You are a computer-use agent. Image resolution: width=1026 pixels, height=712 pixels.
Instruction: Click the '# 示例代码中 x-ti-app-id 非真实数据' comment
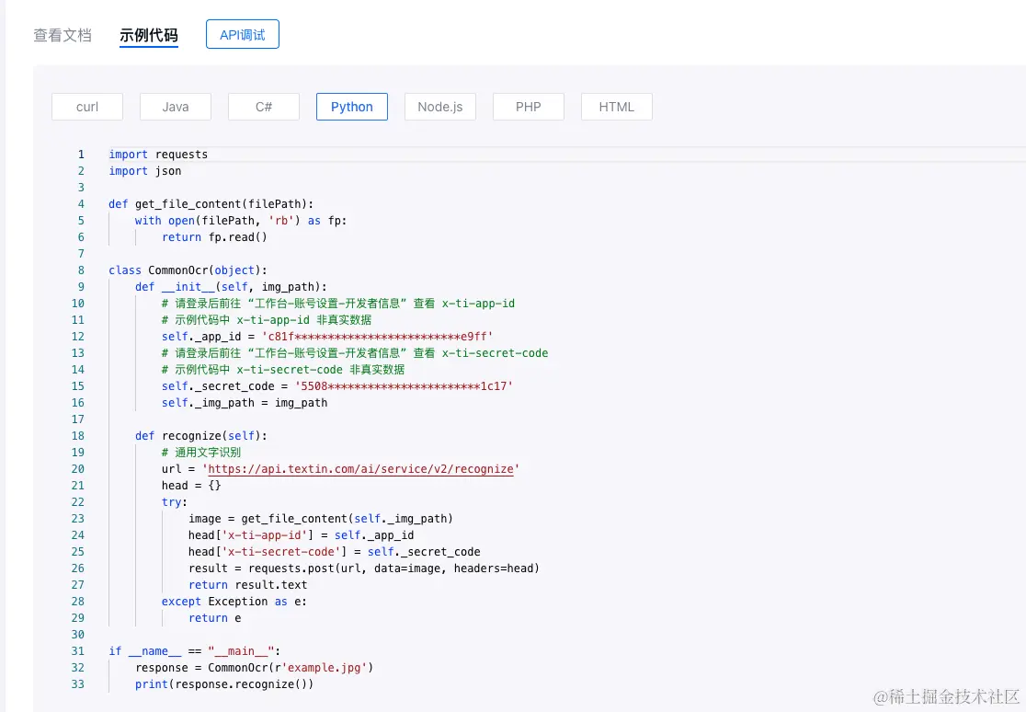click(x=267, y=320)
